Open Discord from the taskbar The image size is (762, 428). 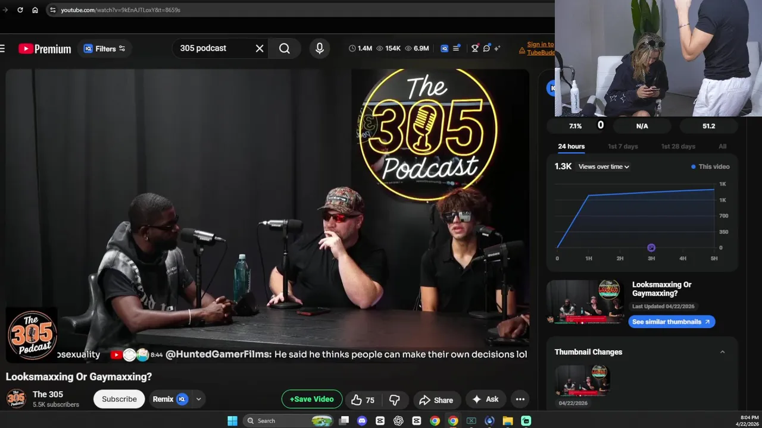[362, 421]
